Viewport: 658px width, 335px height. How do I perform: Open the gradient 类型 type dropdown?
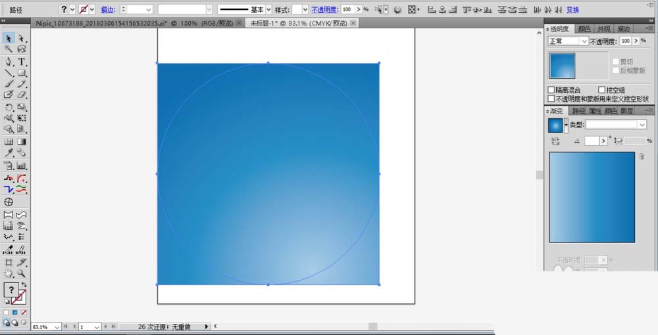pyautogui.click(x=616, y=124)
